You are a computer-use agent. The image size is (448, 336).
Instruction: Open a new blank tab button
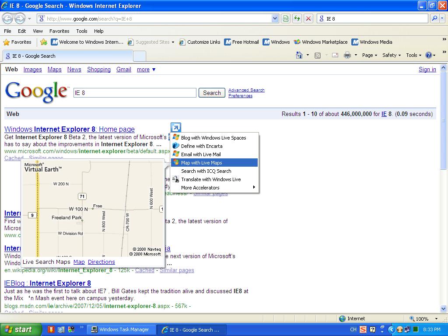140,56
